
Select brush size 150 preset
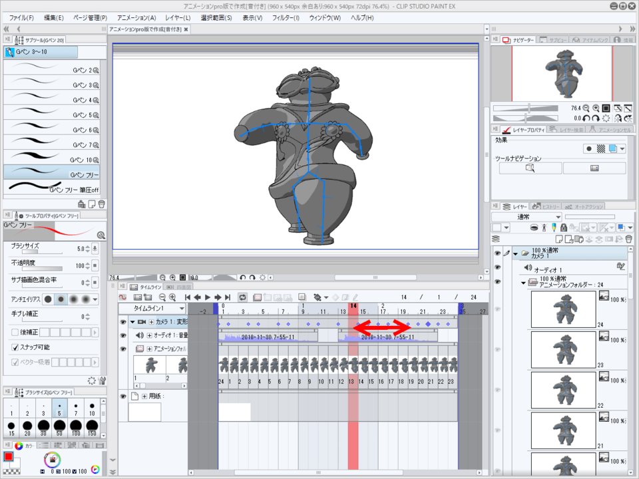[92, 428]
